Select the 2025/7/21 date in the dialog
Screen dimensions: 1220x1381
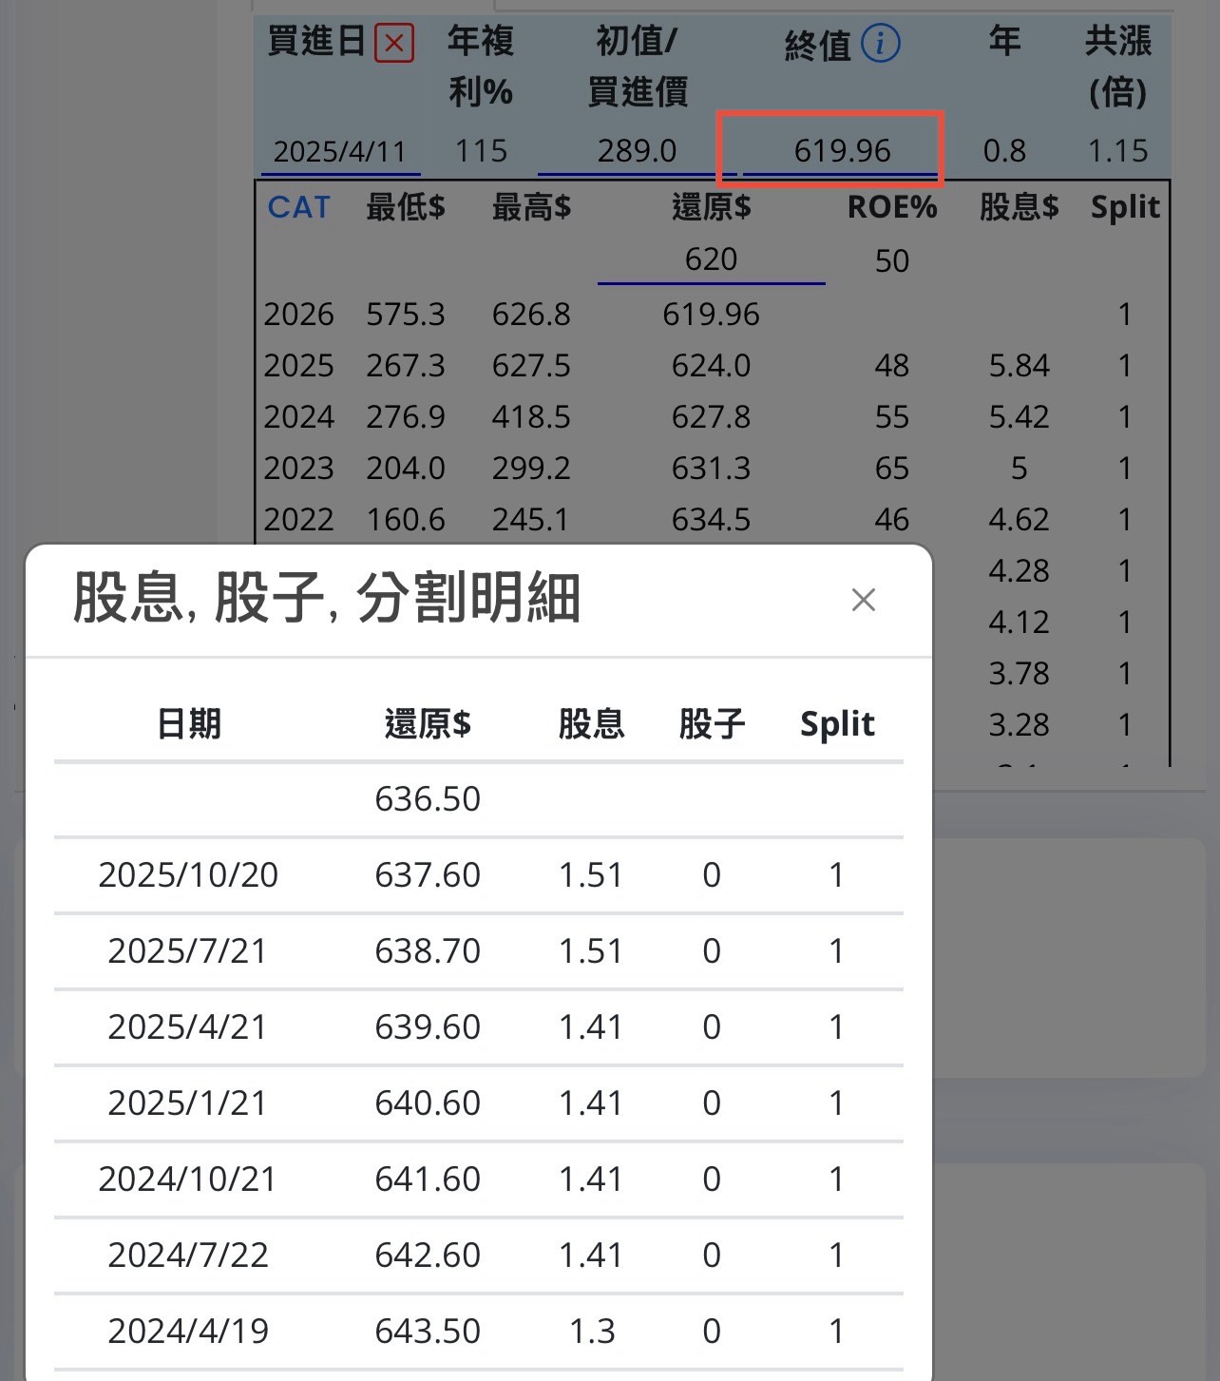click(x=188, y=950)
